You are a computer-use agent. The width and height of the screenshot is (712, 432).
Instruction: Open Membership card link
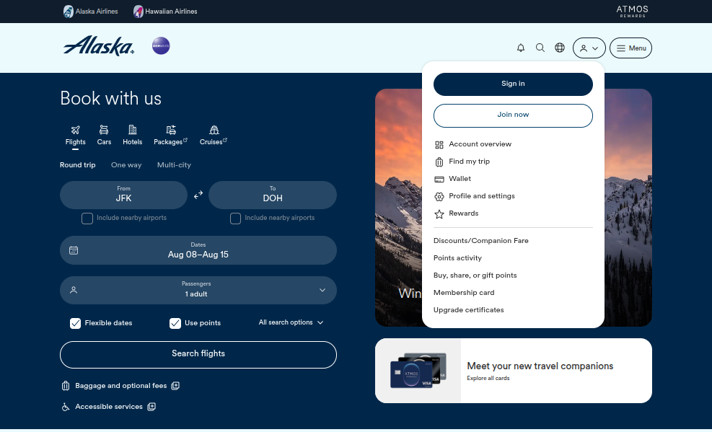[464, 293]
